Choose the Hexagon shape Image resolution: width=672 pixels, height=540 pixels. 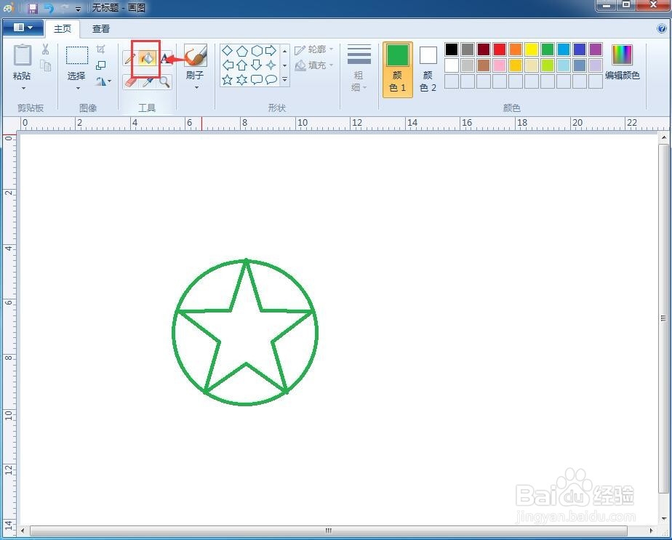click(x=257, y=51)
